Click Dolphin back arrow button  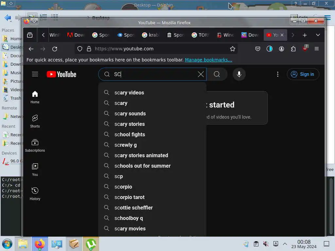[8, 18]
